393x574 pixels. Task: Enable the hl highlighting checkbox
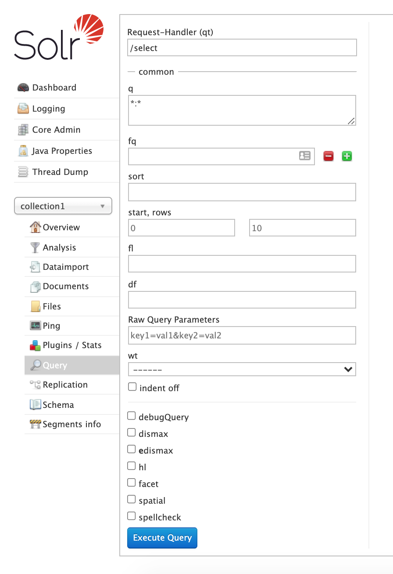tap(132, 466)
